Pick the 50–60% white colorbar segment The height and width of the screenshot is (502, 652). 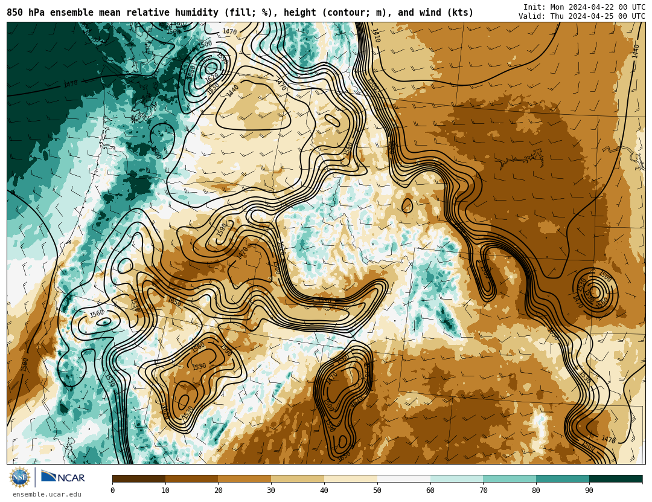pyautogui.click(x=404, y=478)
